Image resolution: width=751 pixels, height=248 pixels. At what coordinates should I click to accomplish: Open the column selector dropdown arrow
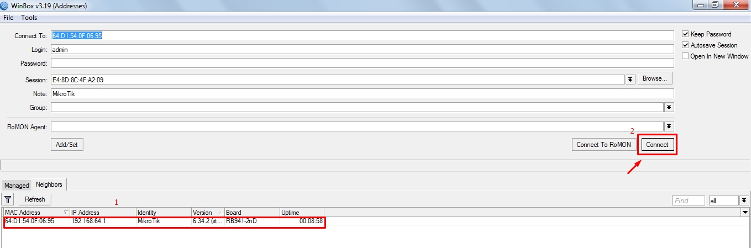click(x=745, y=213)
